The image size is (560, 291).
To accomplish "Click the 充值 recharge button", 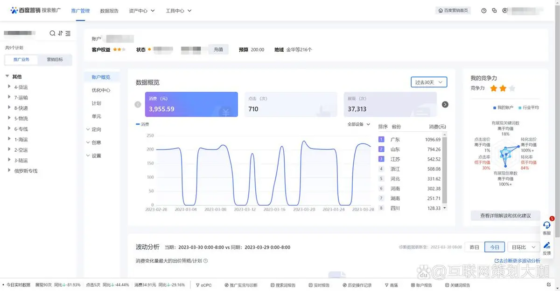I will (218, 49).
